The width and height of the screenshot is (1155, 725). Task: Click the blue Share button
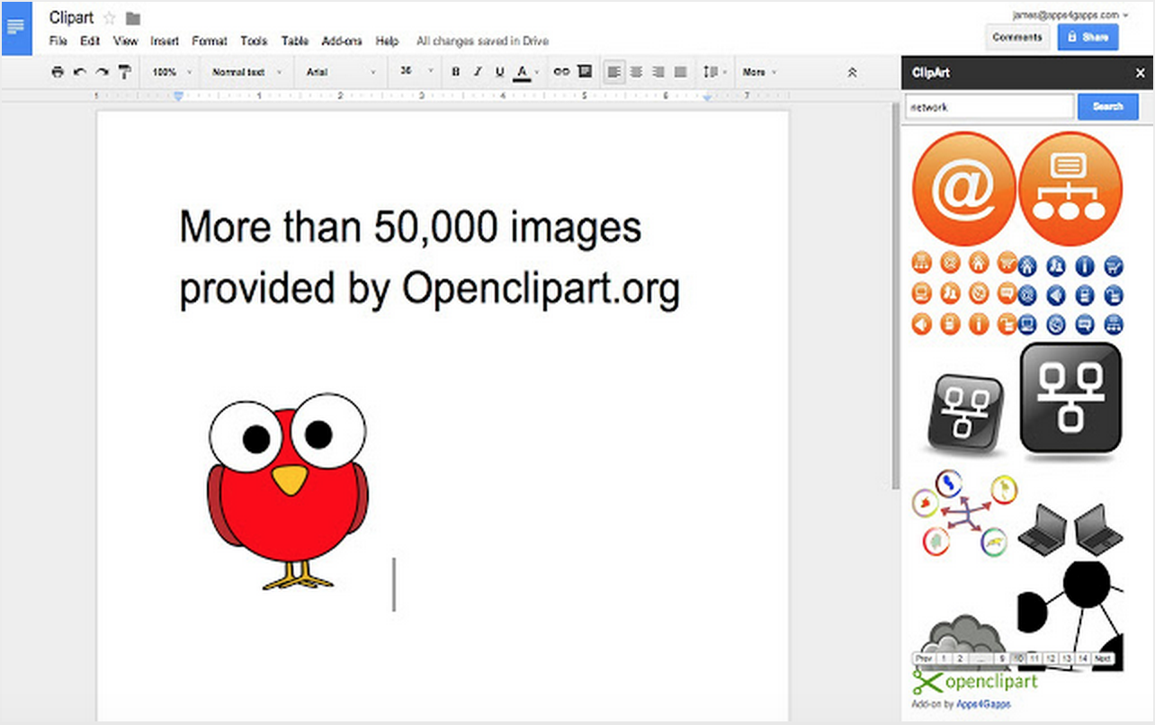(1088, 37)
